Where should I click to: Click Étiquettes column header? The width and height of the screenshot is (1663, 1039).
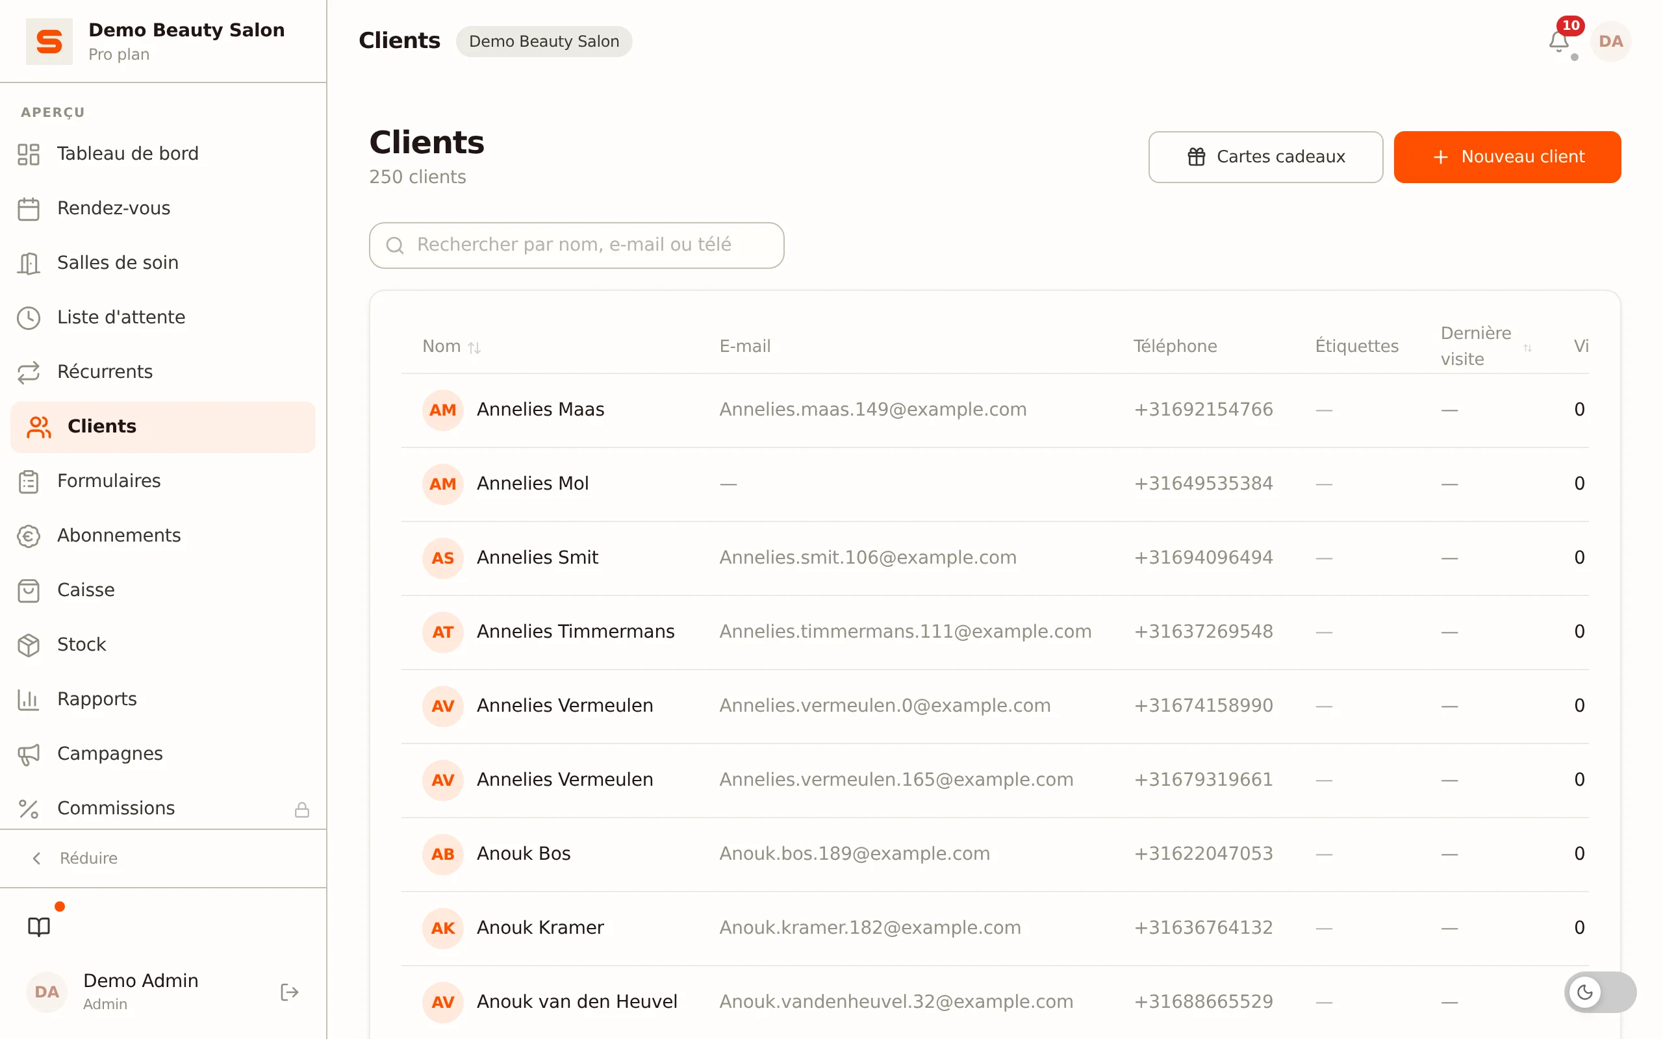point(1356,346)
